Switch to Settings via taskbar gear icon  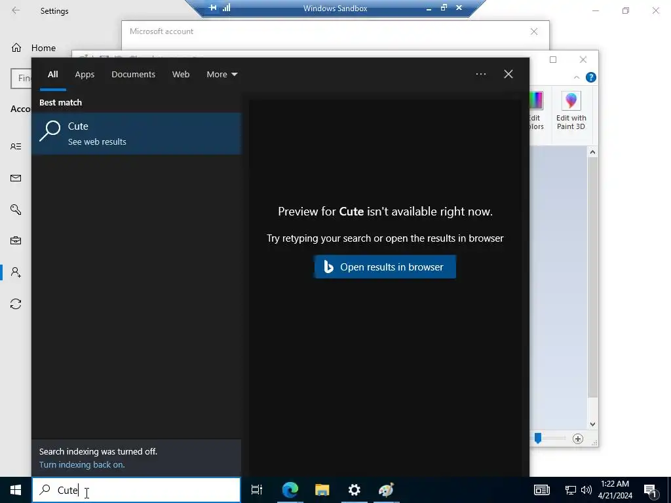click(355, 490)
